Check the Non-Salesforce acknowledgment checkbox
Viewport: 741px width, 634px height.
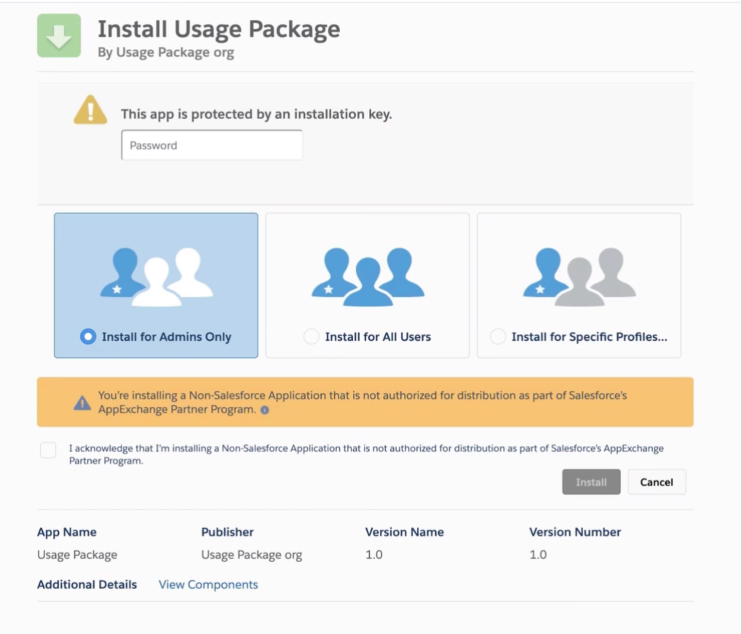click(x=48, y=450)
